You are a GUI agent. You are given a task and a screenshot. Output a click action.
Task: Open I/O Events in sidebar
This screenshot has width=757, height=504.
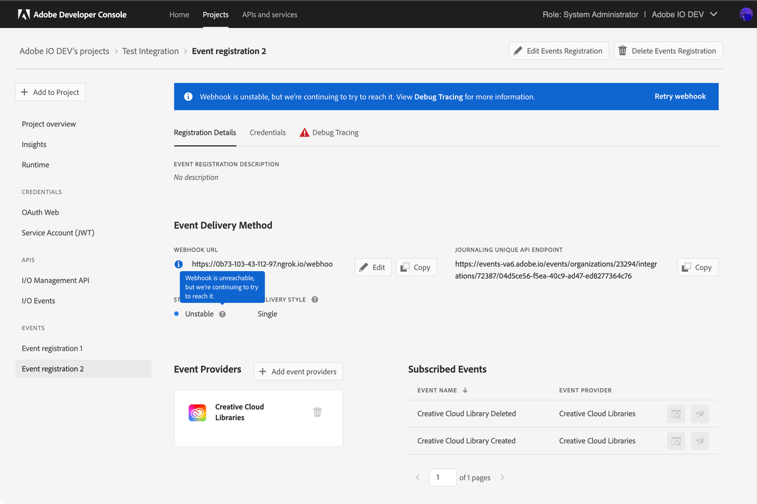tap(38, 301)
